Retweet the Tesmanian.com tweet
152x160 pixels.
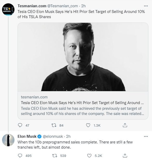click(54, 125)
